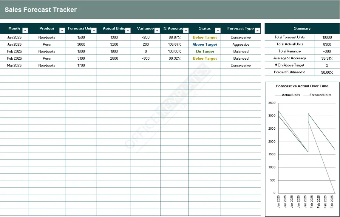This screenshot has width=340, height=217.
Task: Click the variance cell showing 0
Action: click(146, 51)
